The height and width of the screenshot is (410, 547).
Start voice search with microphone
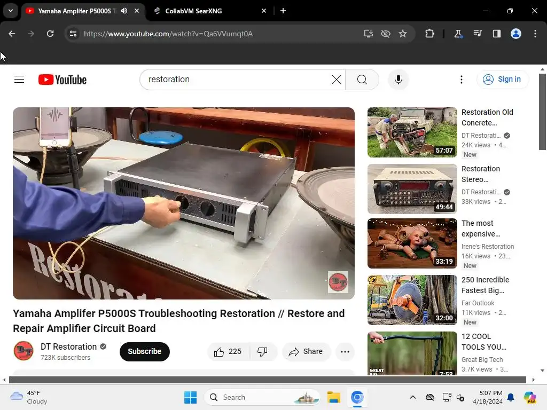click(x=398, y=80)
